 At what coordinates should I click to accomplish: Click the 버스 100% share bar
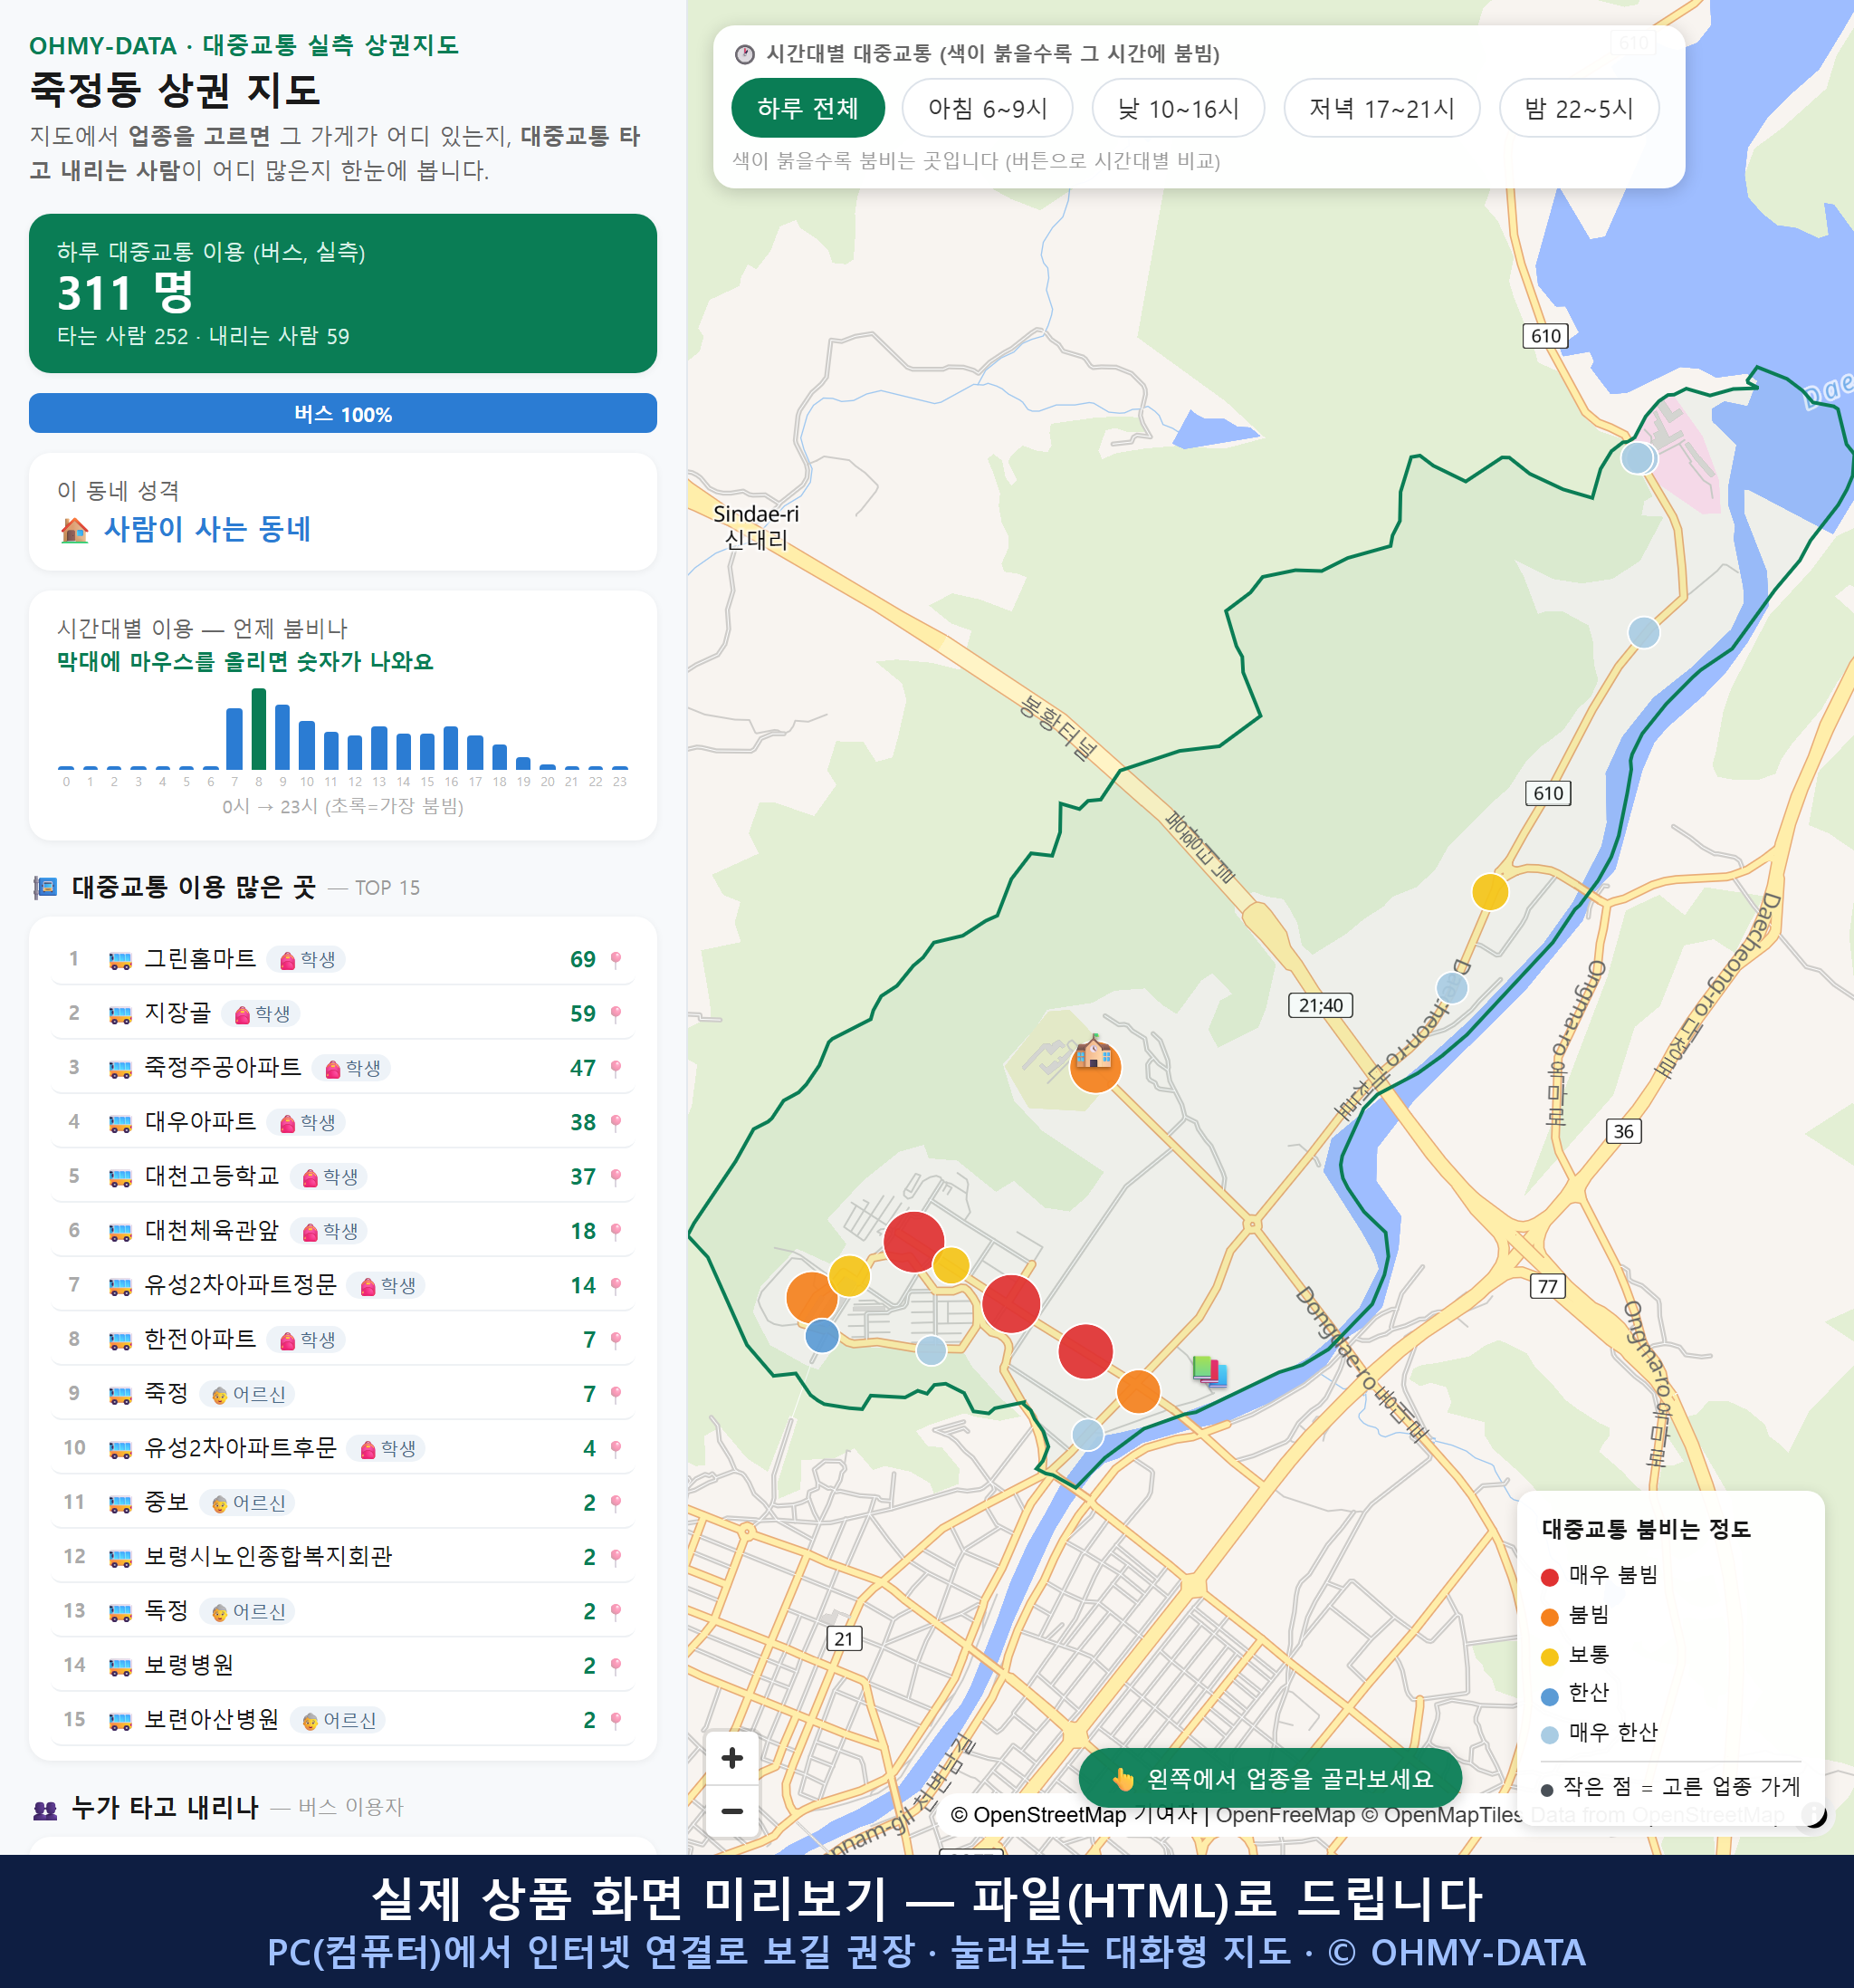343,413
